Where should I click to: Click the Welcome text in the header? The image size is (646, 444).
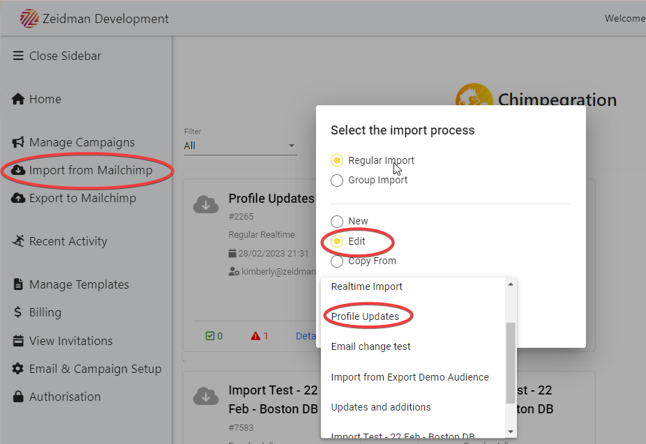(625, 19)
